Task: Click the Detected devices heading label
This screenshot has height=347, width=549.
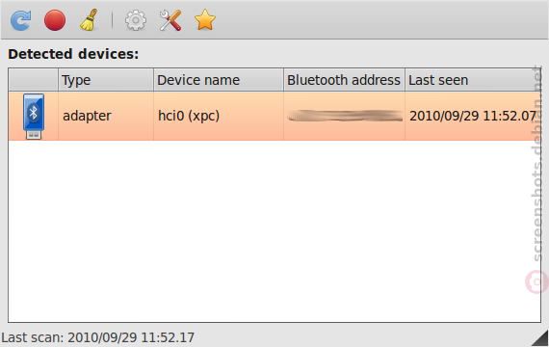Action: [73, 54]
